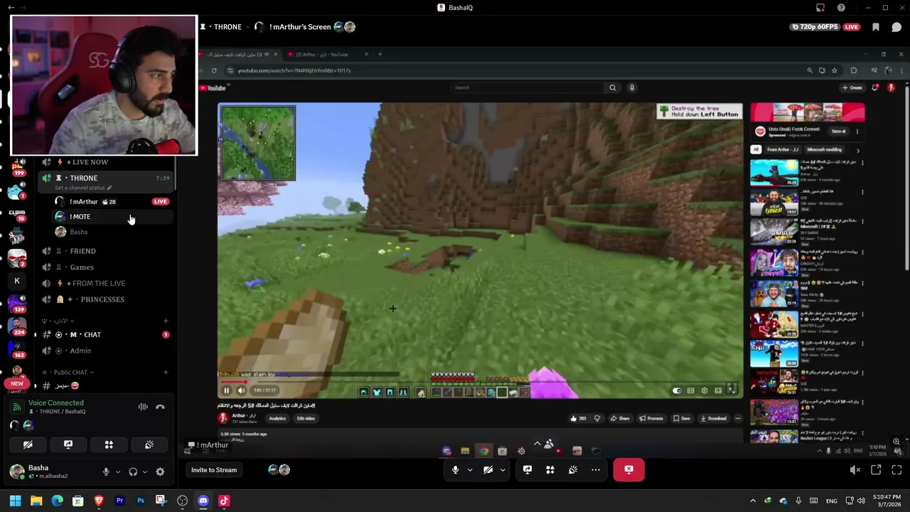Open File Explorer from taskbar
Screen dimensions: 910x512
point(36,501)
